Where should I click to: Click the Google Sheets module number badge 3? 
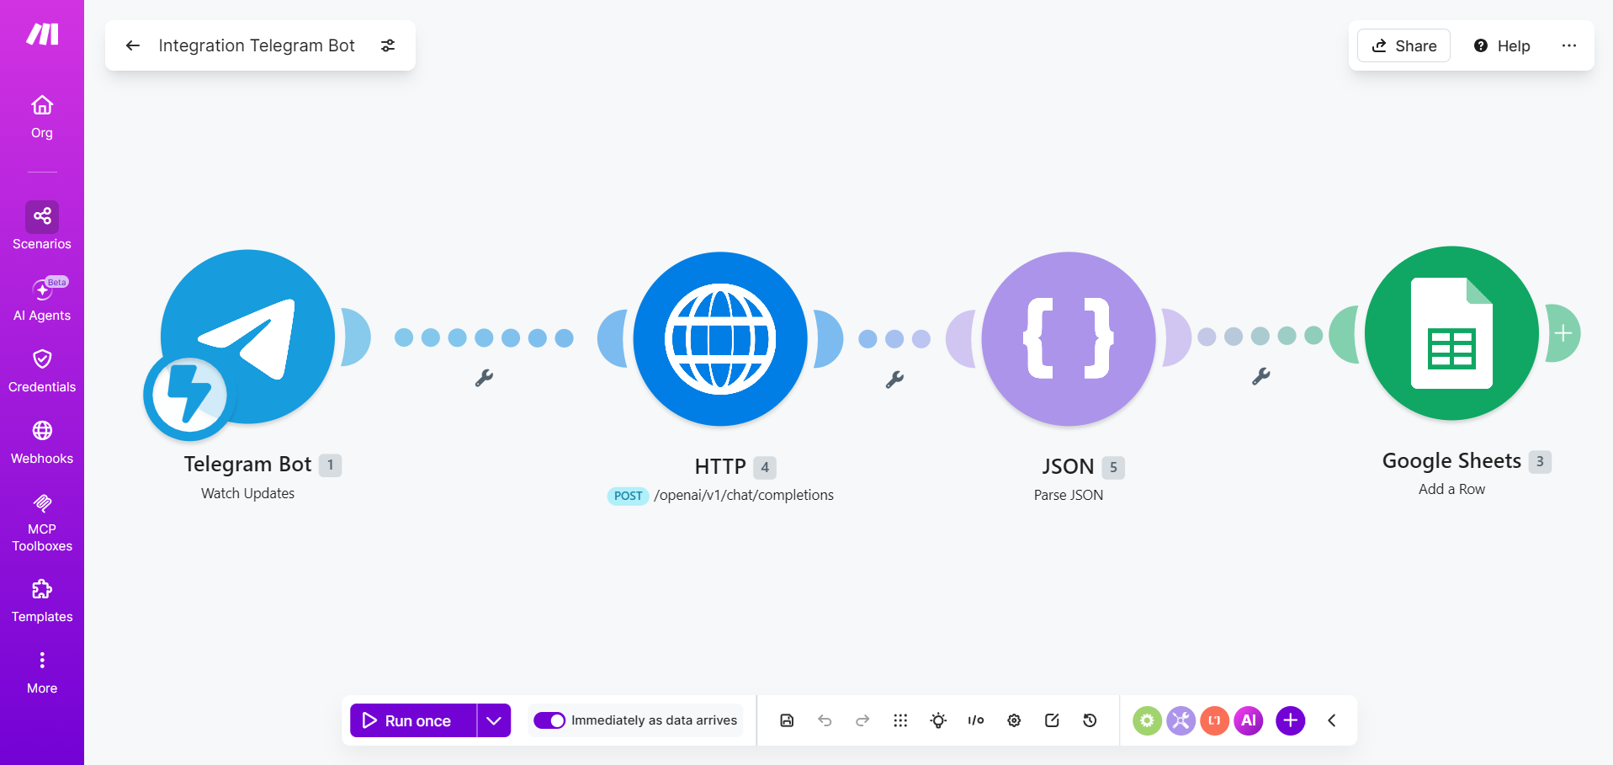tap(1540, 461)
